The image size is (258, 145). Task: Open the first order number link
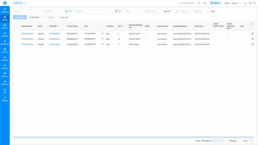[28, 34]
